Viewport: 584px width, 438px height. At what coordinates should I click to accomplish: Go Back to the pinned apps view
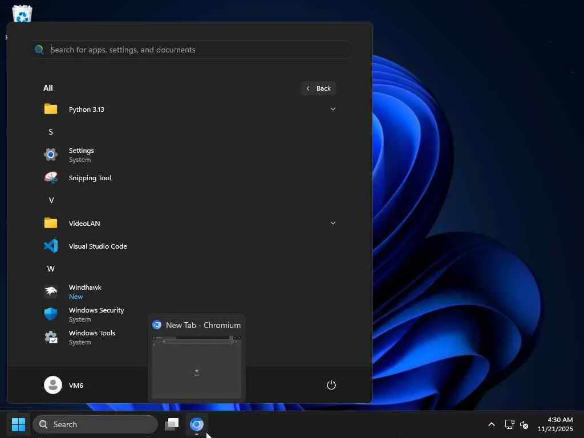tap(318, 88)
